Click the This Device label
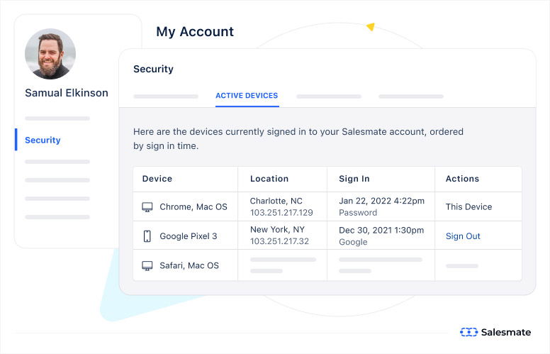 coord(468,207)
